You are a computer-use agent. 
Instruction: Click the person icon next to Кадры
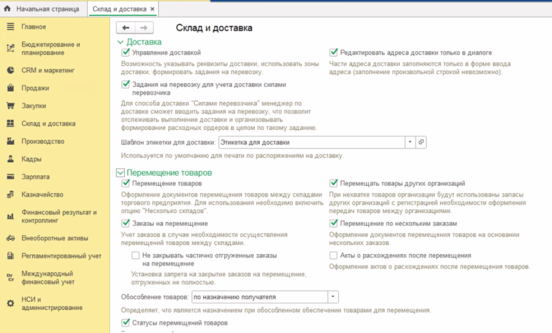click(x=10, y=159)
